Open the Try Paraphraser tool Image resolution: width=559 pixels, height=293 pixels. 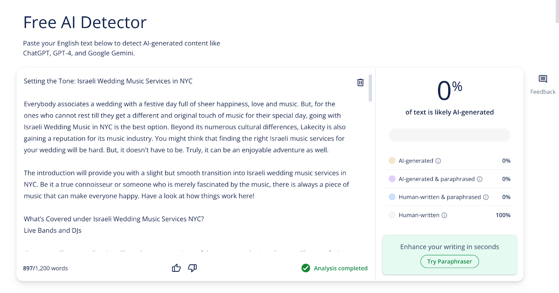tap(450, 261)
